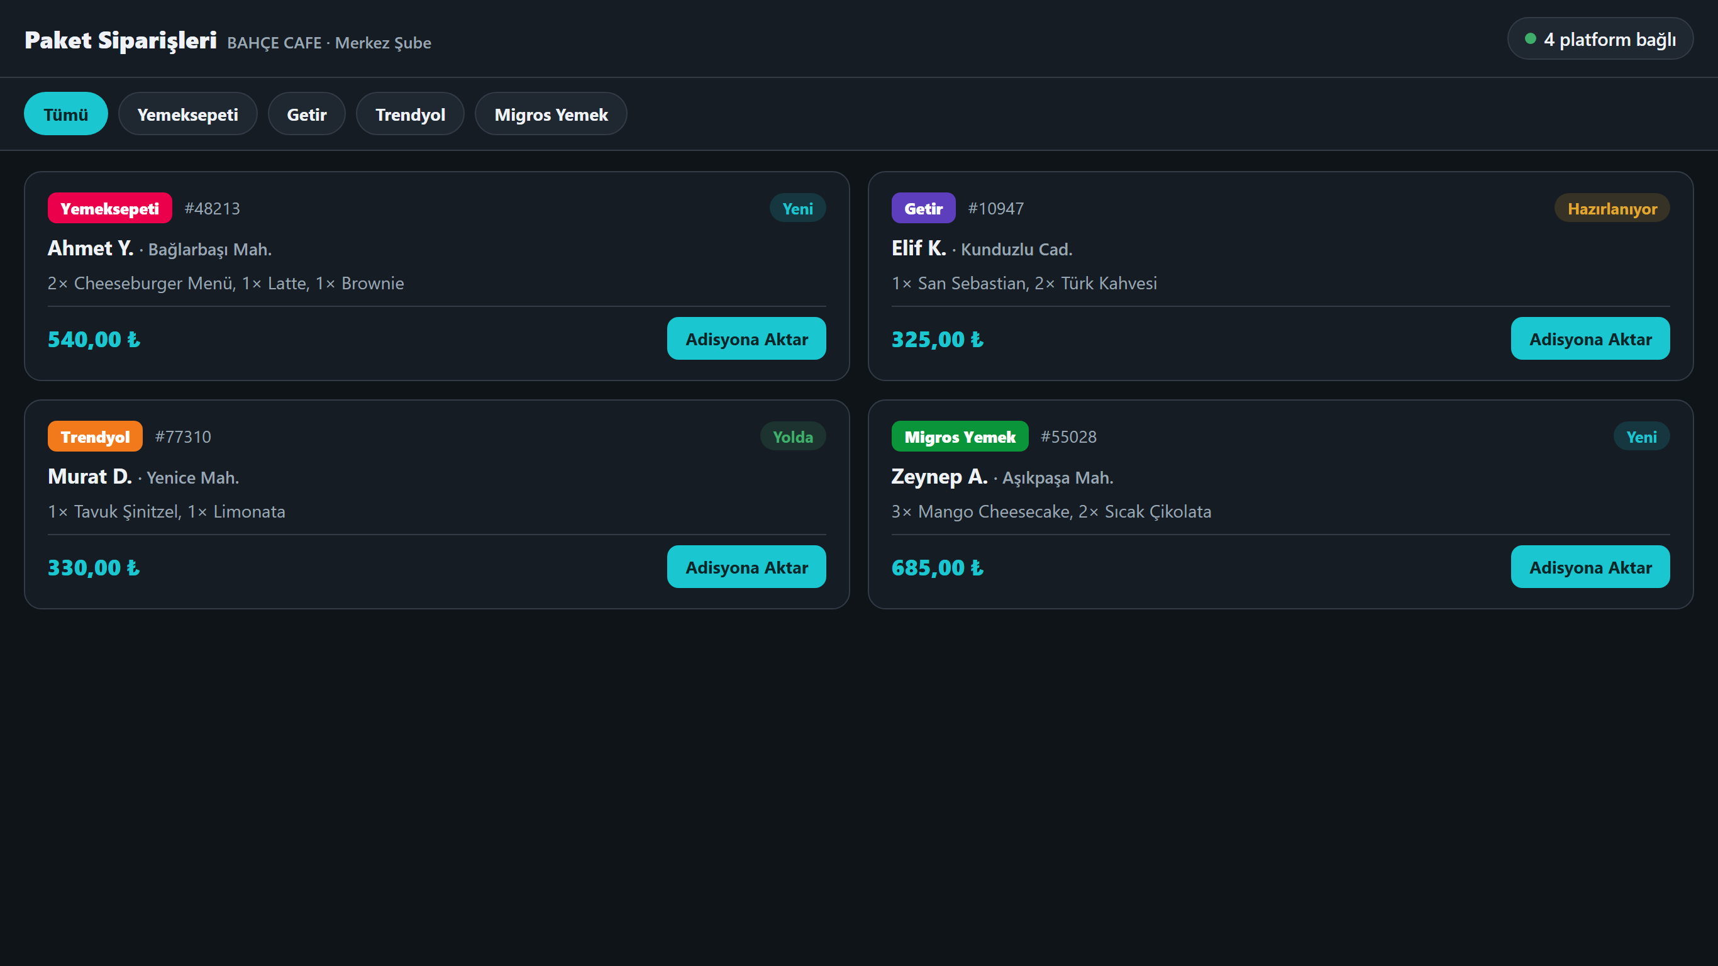This screenshot has height=966, width=1718.
Task: Show Migros Yemek orders tab
Action: click(550, 114)
